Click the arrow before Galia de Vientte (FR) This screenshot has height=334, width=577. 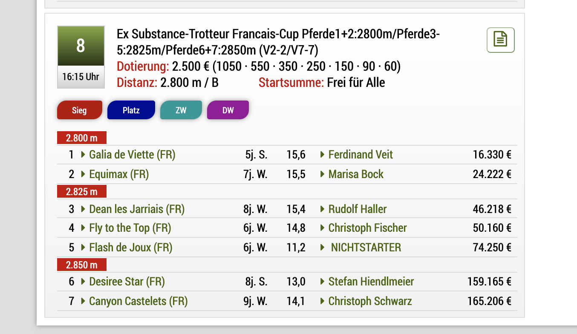click(83, 155)
